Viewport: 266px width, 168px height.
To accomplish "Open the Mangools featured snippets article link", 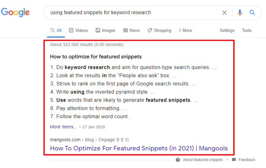I will [x=139, y=148].
